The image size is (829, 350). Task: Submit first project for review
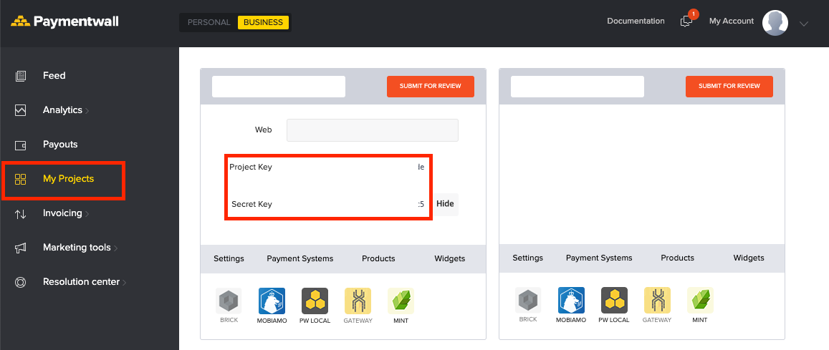(x=431, y=87)
